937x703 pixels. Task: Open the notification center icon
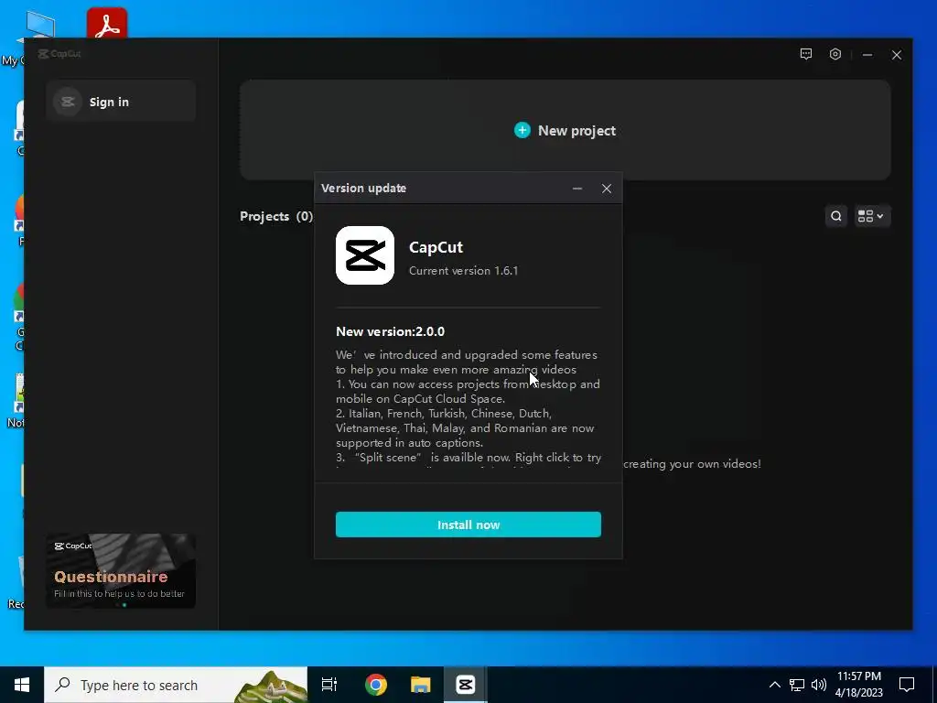[x=907, y=685]
